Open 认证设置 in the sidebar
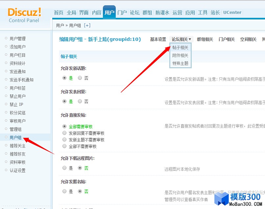 [x=17, y=170]
